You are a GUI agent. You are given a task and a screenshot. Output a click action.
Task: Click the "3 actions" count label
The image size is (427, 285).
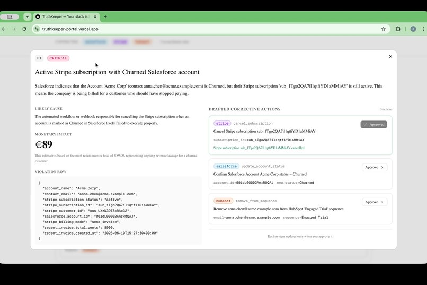pos(386,109)
